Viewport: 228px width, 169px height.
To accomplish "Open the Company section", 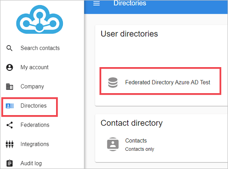I will 32,86.
